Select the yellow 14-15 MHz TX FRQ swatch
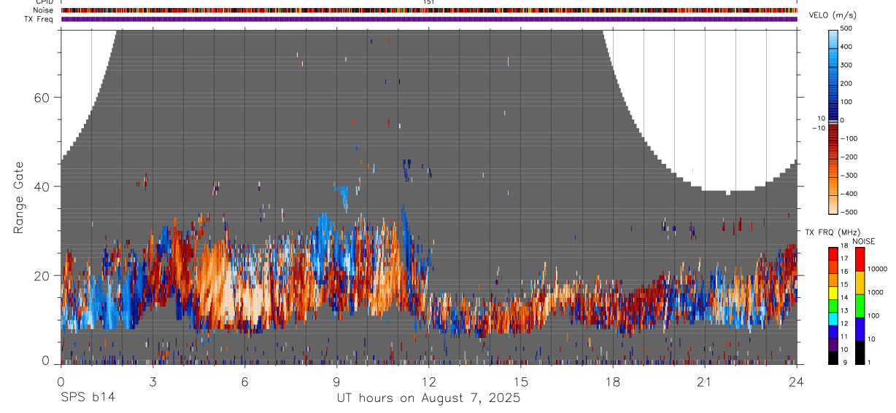Screen dimensions: 896x413 [x=833, y=293]
